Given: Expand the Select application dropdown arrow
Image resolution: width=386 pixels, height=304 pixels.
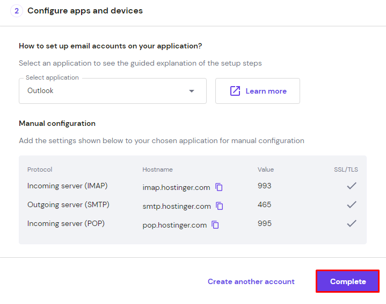Looking at the screenshot, I should click(x=192, y=91).
